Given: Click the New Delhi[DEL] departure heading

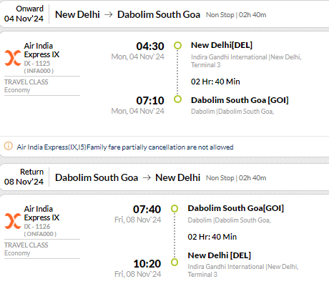Looking at the screenshot, I should [222, 45].
